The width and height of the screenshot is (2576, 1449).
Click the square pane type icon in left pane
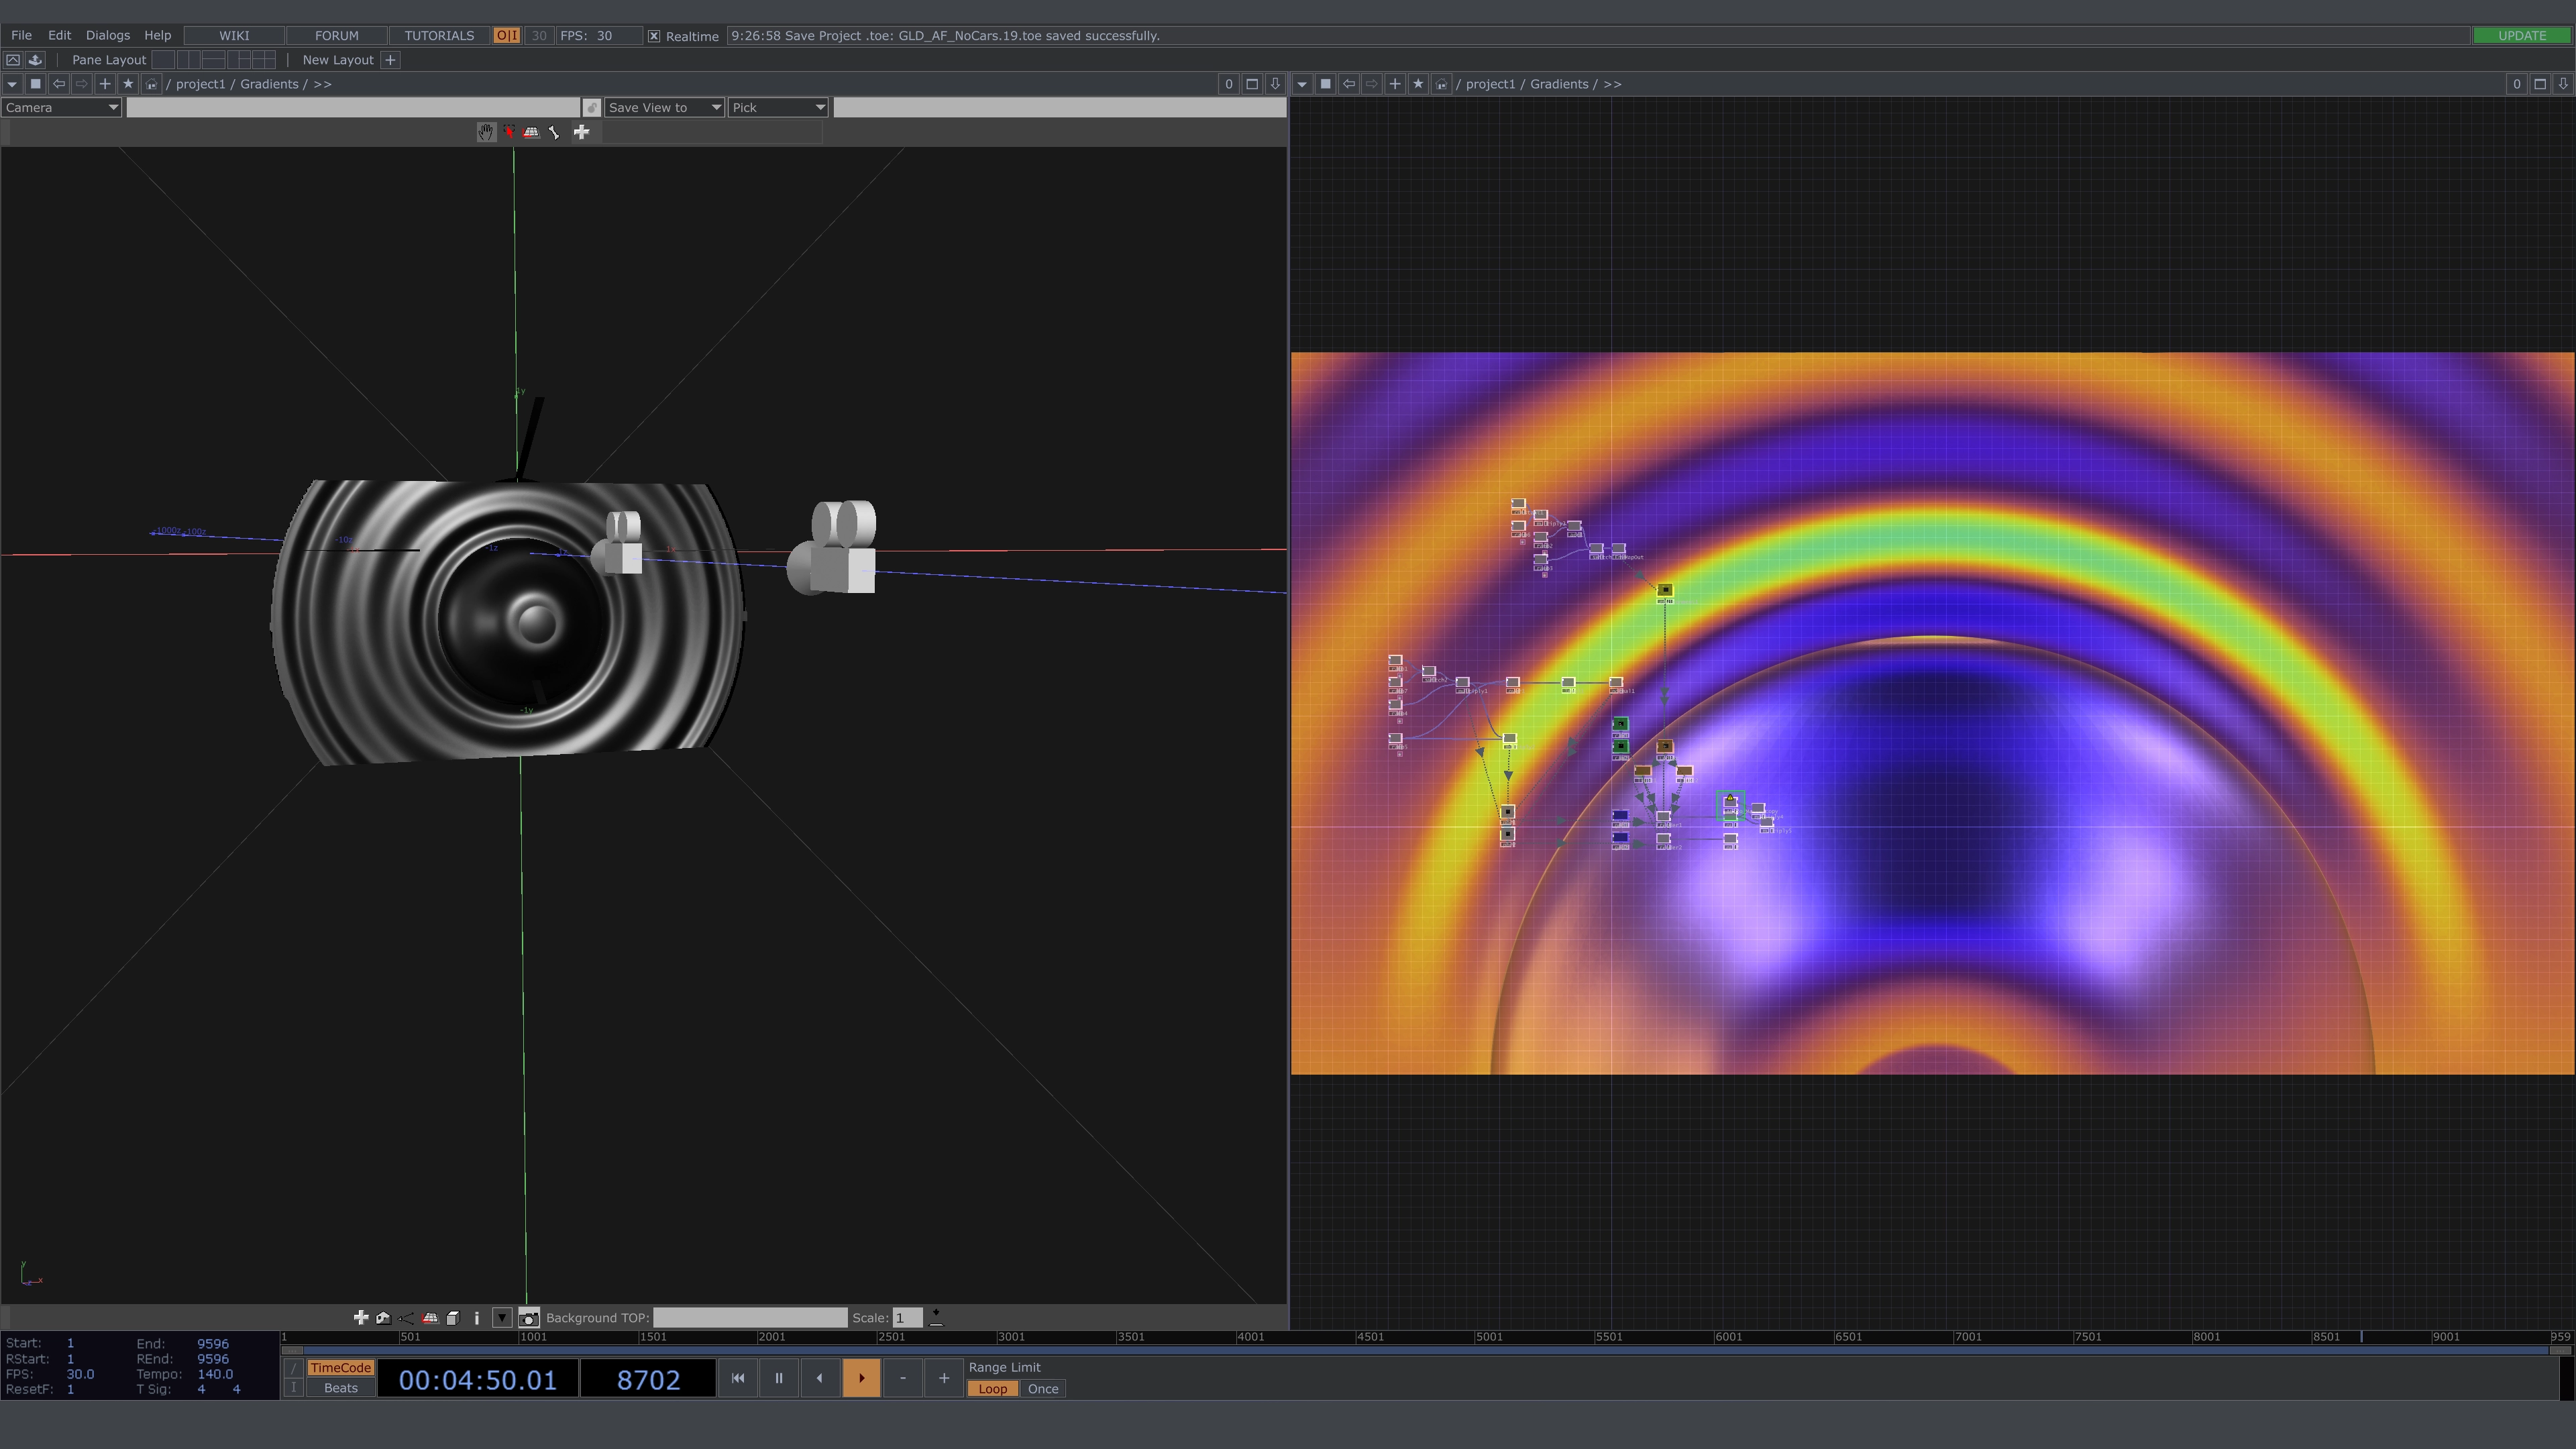click(35, 84)
